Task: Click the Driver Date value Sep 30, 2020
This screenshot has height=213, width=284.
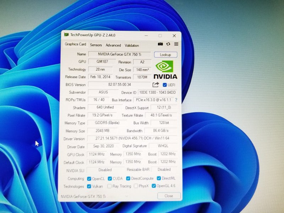Action: [103, 146]
